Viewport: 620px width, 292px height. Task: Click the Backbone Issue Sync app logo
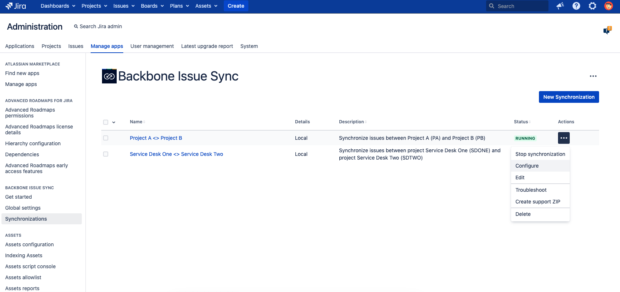coord(109,76)
